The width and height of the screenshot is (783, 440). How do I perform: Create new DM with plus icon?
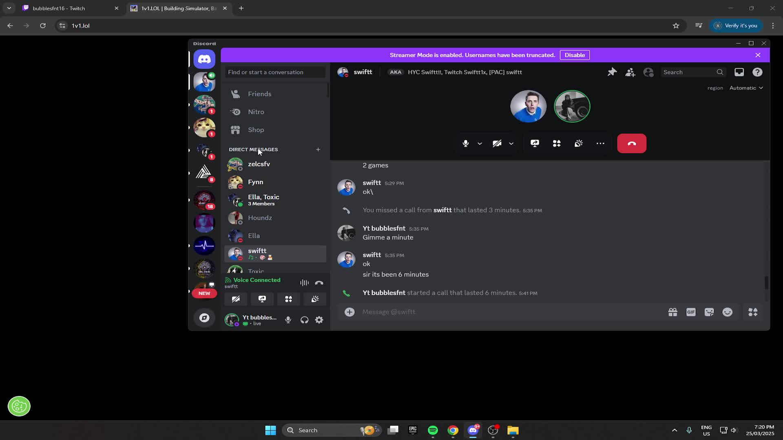coord(318,150)
